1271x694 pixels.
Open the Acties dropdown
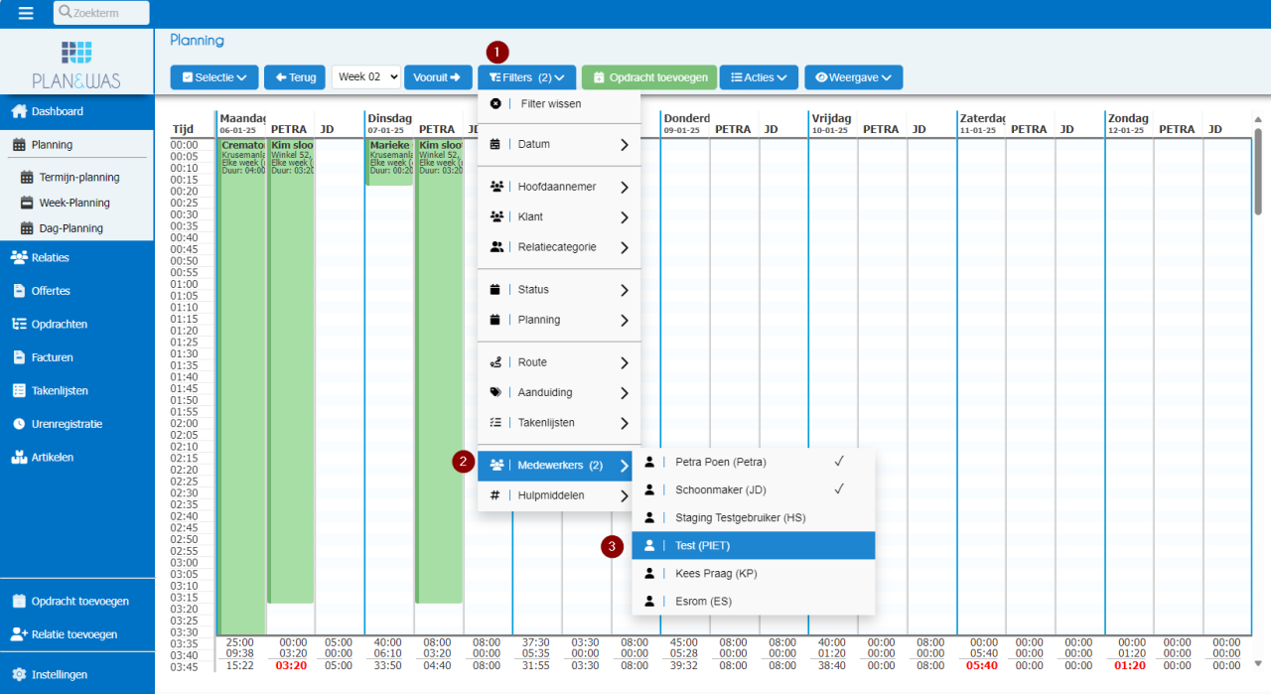point(759,77)
